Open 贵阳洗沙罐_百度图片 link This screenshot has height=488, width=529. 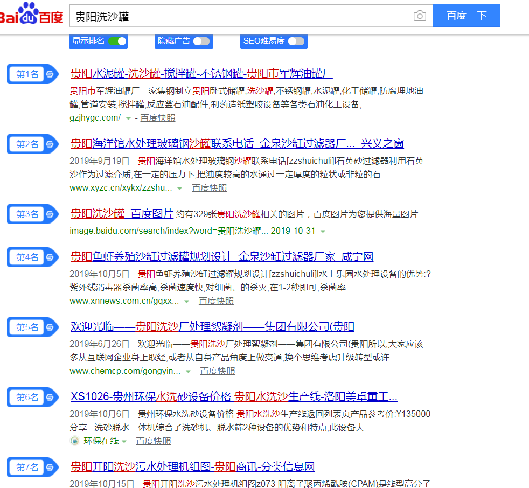coord(122,213)
